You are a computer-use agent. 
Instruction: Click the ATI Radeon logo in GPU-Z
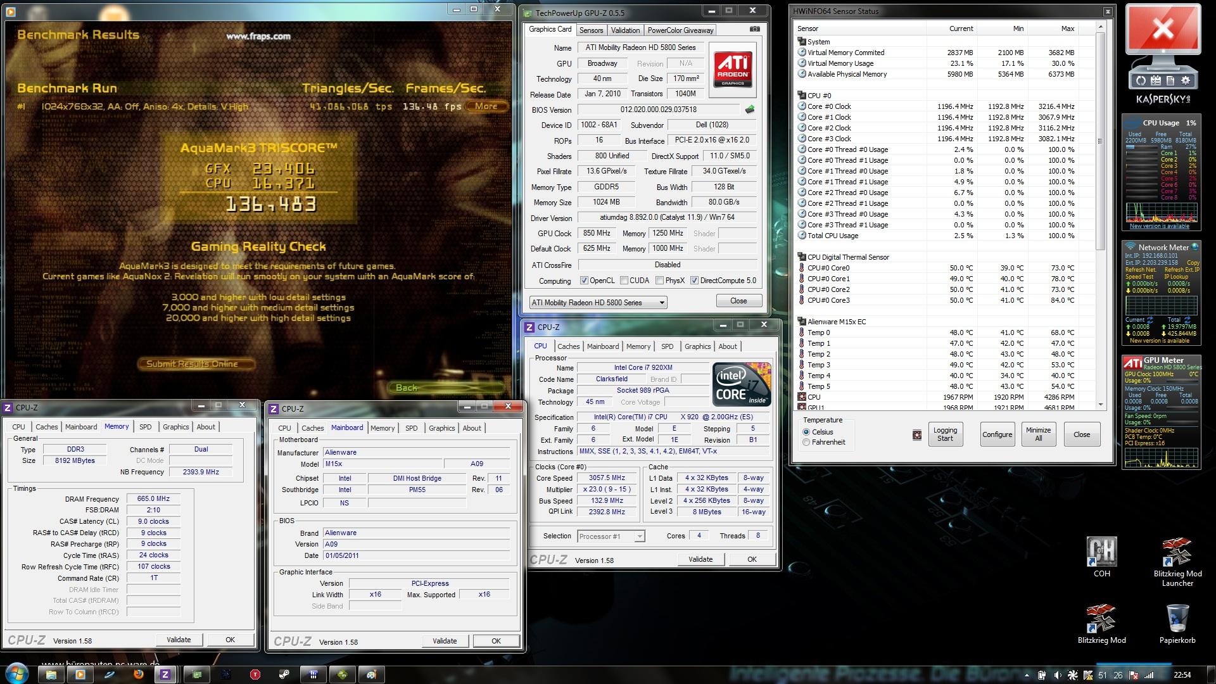(x=733, y=70)
